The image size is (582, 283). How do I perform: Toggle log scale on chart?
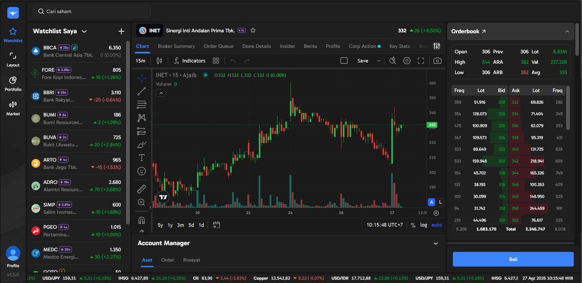423,225
